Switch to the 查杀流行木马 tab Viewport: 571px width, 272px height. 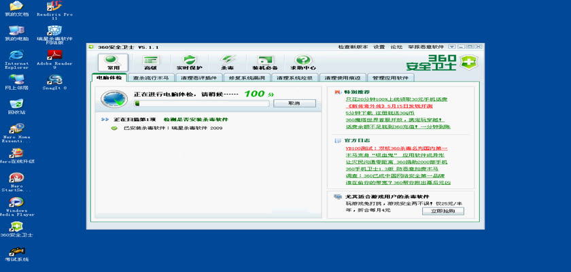pyautogui.click(x=151, y=78)
